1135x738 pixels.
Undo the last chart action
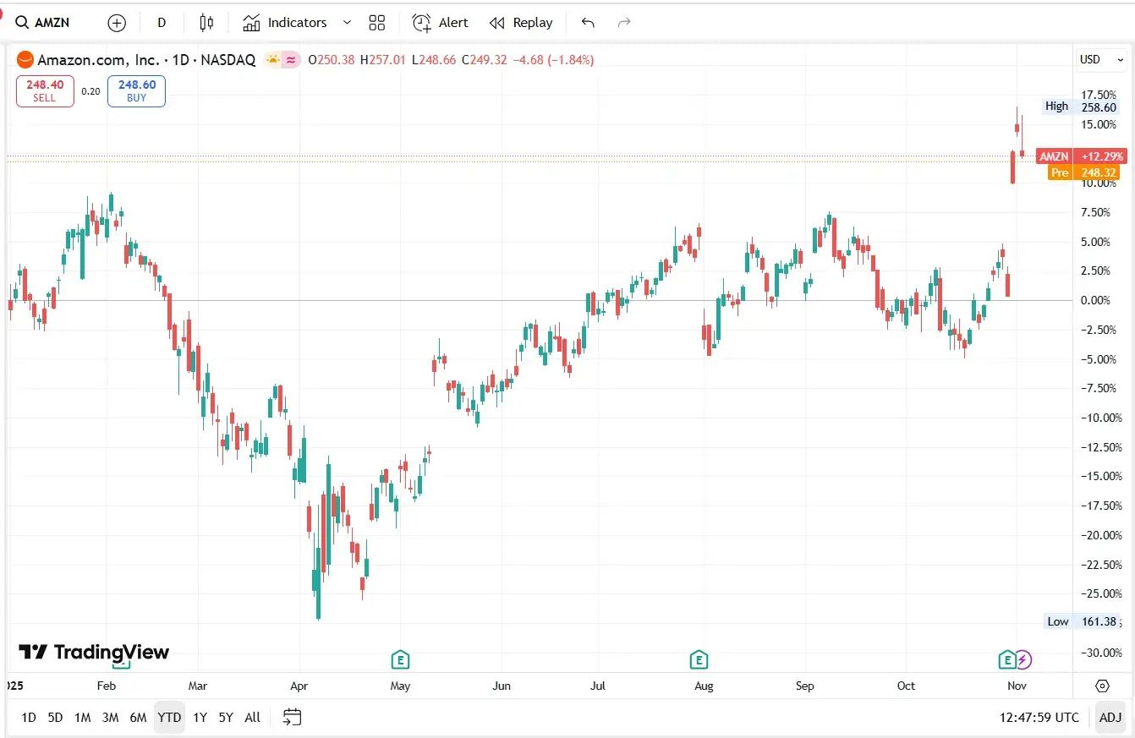point(588,23)
